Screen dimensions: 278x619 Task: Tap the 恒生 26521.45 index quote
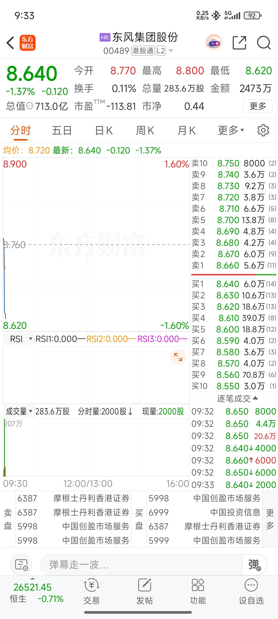click(36, 592)
